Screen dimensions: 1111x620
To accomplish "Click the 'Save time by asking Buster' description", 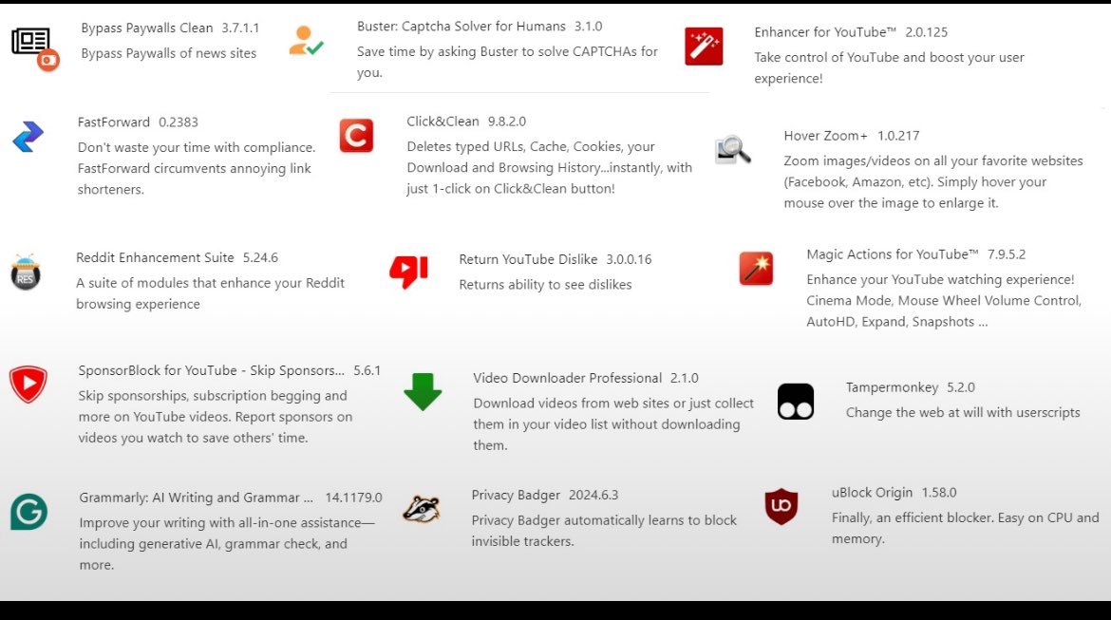I will [x=507, y=62].
